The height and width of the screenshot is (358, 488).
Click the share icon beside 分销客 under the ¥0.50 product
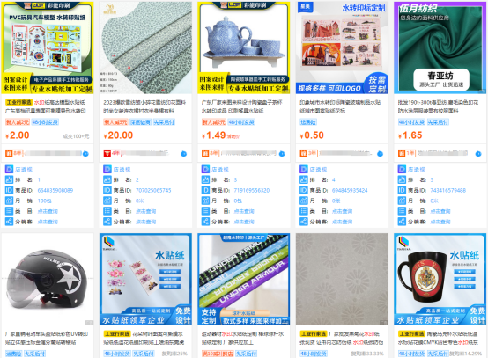tap(303, 222)
